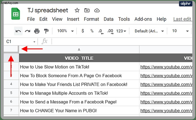The width and height of the screenshot is (196, 120).
Task: Click the move to folder icon
Action: coord(87,10)
